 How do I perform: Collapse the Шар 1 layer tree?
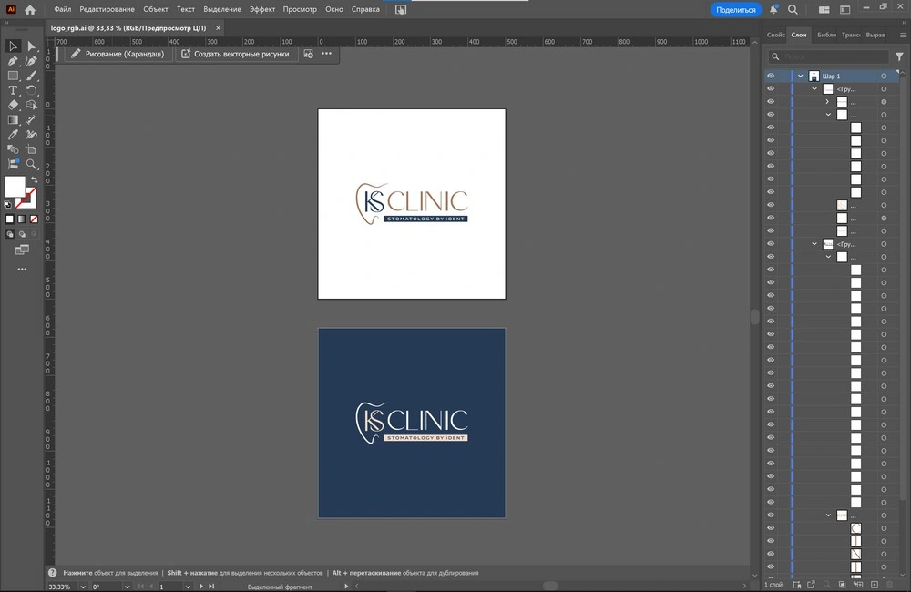point(801,77)
